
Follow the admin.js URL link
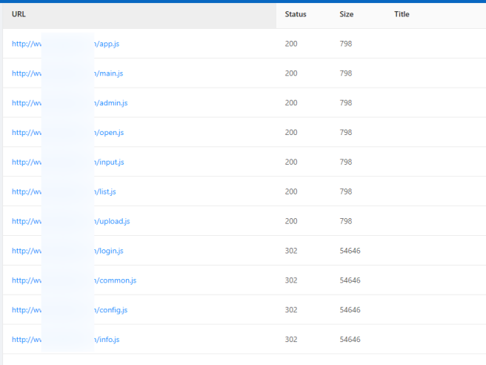click(x=70, y=102)
